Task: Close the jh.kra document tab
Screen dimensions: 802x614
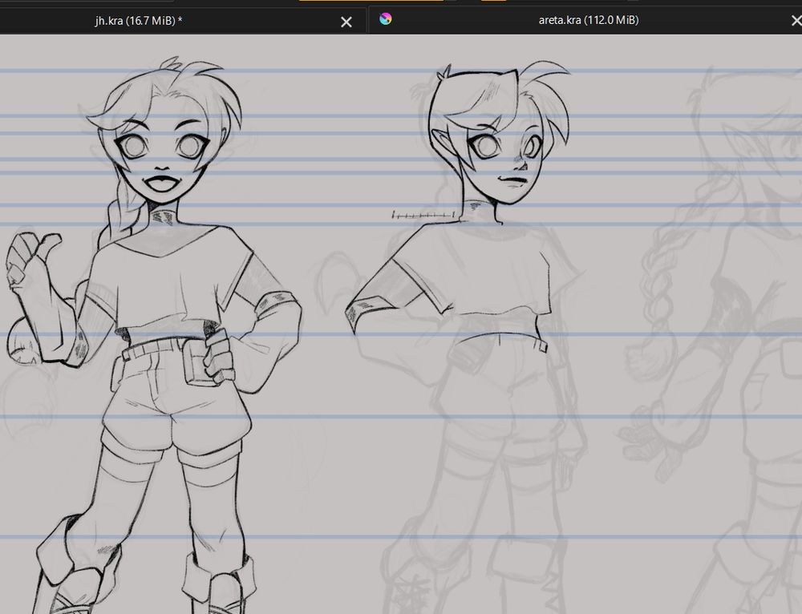Action: (346, 22)
